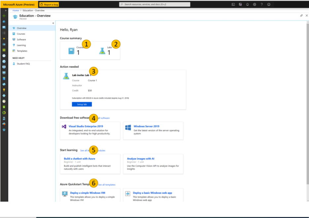Click the green grid icon in the sidebar
This screenshot has height=218, width=309.
tap(4, 50)
